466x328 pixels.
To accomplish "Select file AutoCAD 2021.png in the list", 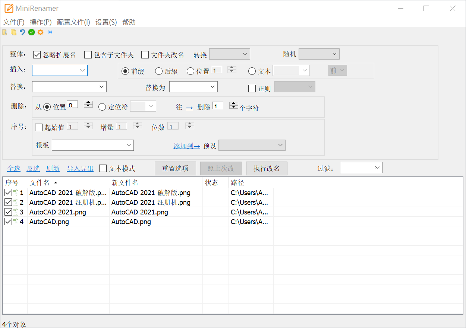I will point(57,212).
